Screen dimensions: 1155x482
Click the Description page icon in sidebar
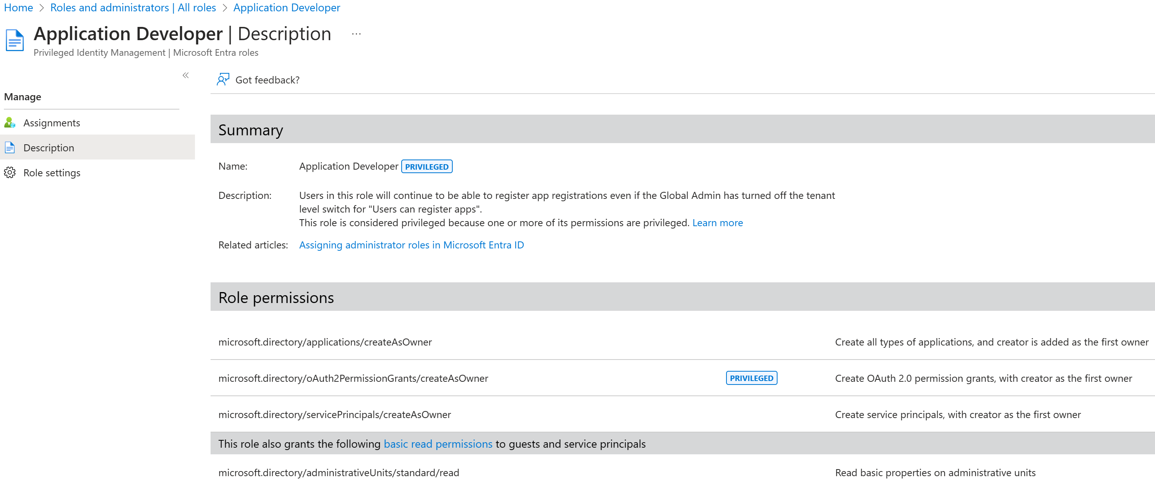(x=10, y=147)
